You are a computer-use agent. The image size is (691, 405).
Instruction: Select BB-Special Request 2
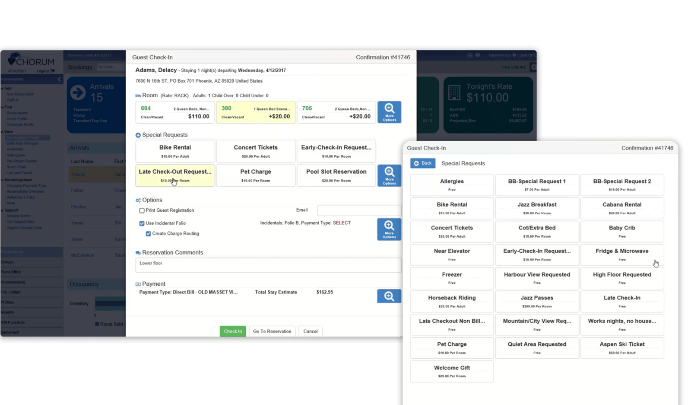coord(622,185)
